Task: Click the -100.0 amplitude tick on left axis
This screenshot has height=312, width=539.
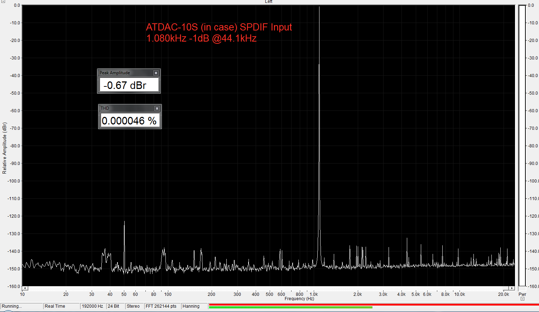Action: [x=14, y=181]
